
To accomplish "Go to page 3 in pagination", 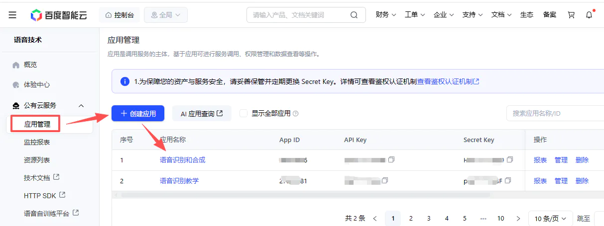I will [429, 219].
